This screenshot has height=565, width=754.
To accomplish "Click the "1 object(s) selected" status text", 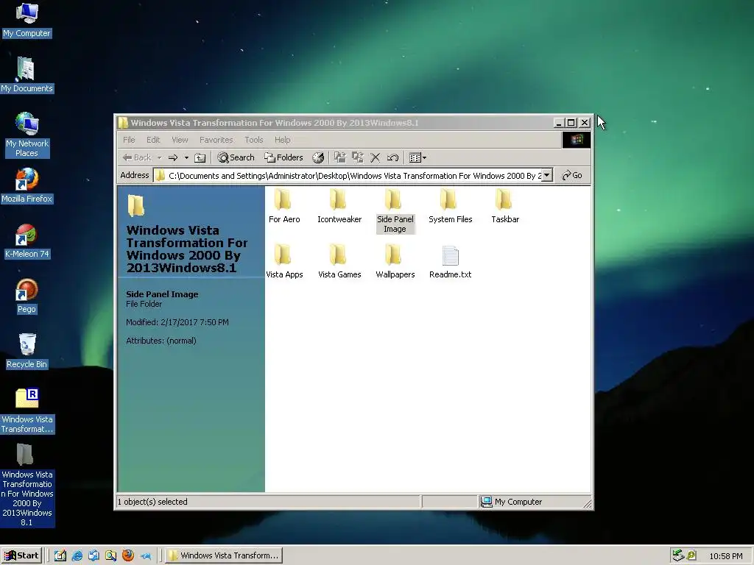I will click(x=152, y=502).
